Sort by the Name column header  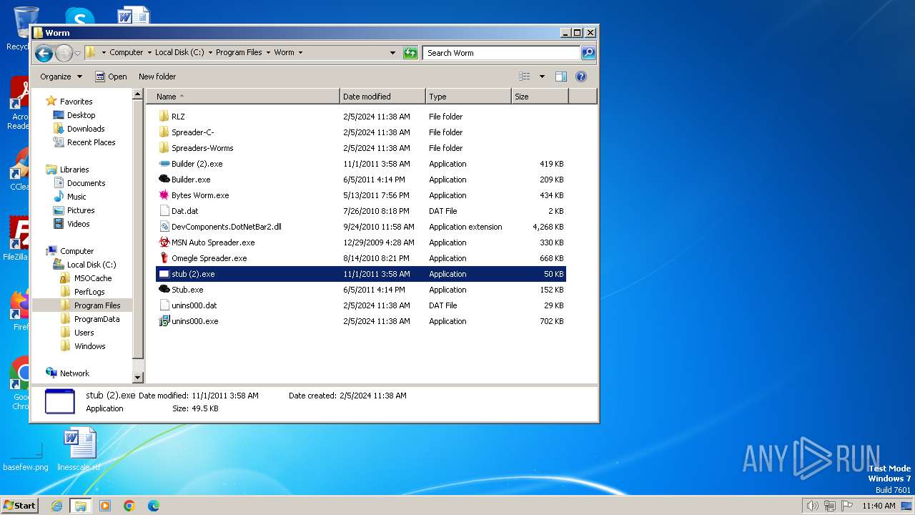pos(243,97)
